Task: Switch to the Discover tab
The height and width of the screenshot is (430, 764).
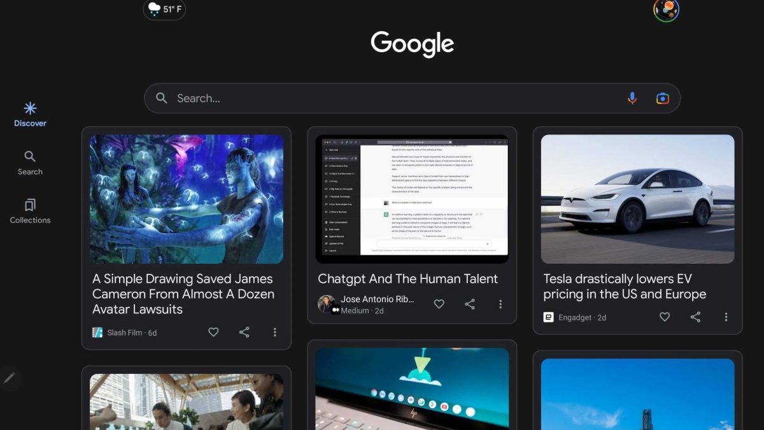Action: pos(30,114)
